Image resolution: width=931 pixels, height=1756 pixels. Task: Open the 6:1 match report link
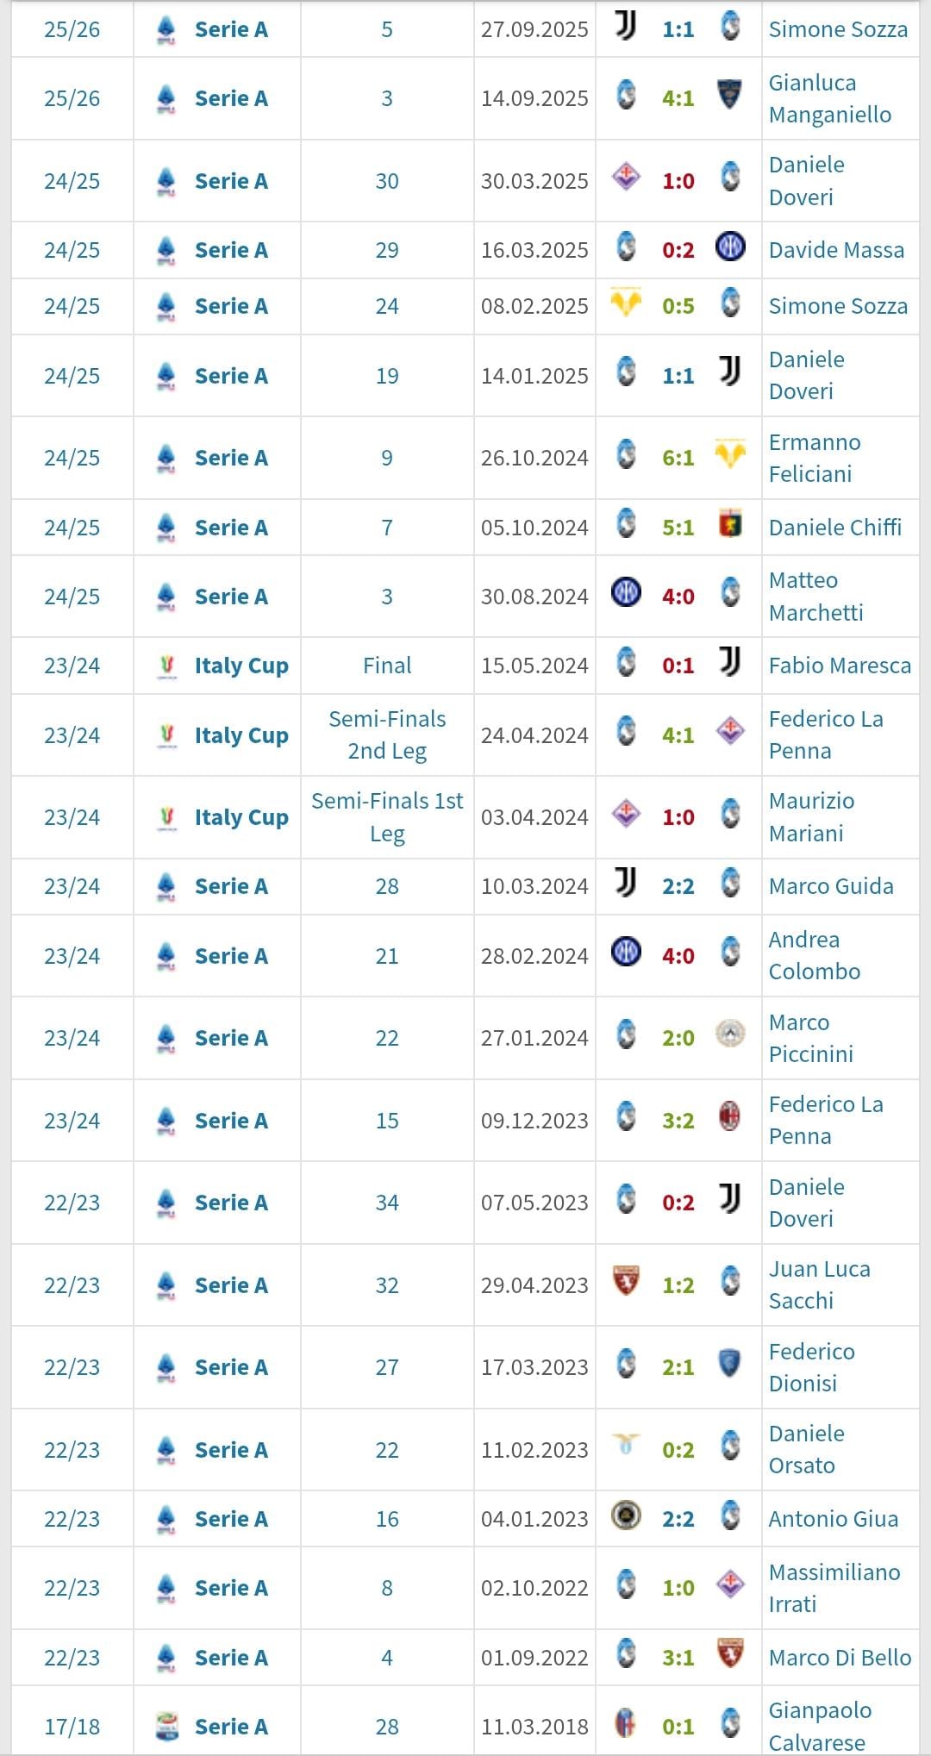pyautogui.click(x=678, y=458)
